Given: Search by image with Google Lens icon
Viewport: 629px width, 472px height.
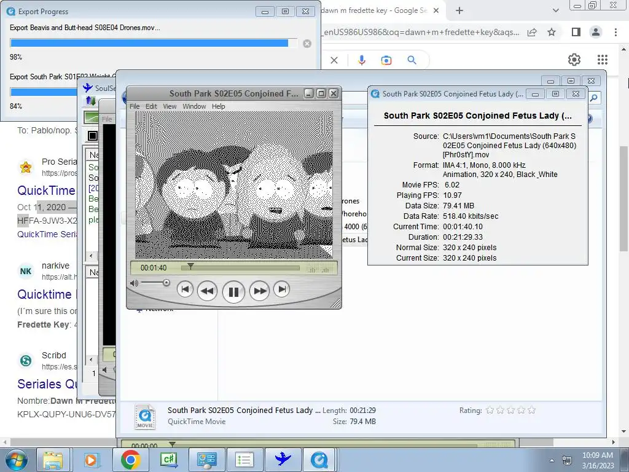Looking at the screenshot, I should [386, 60].
